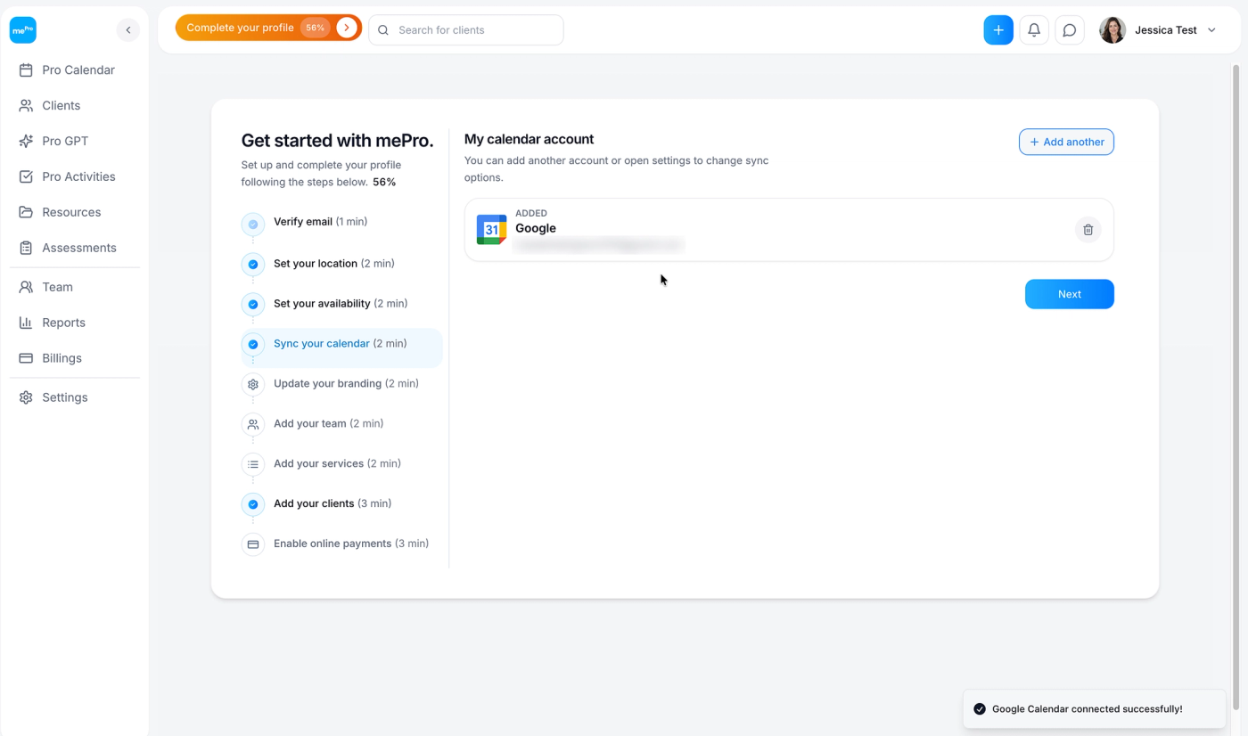The width and height of the screenshot is (1248, 736).
Task: Click the Add your team people icon
Action: click(253, 425)
